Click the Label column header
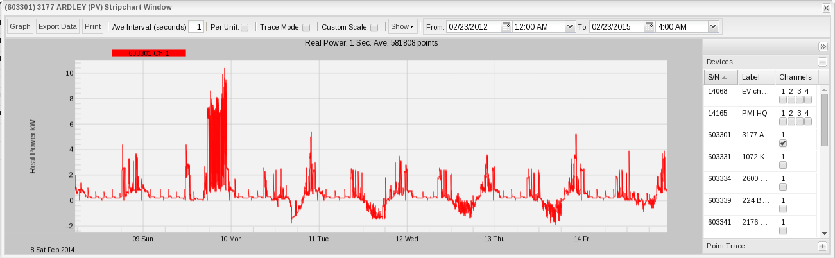 point(755,77)
